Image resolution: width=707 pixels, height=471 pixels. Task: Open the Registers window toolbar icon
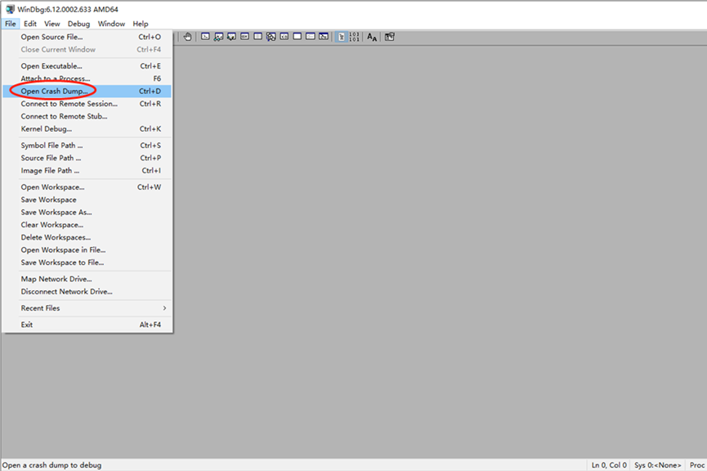[x=245, y=37]
